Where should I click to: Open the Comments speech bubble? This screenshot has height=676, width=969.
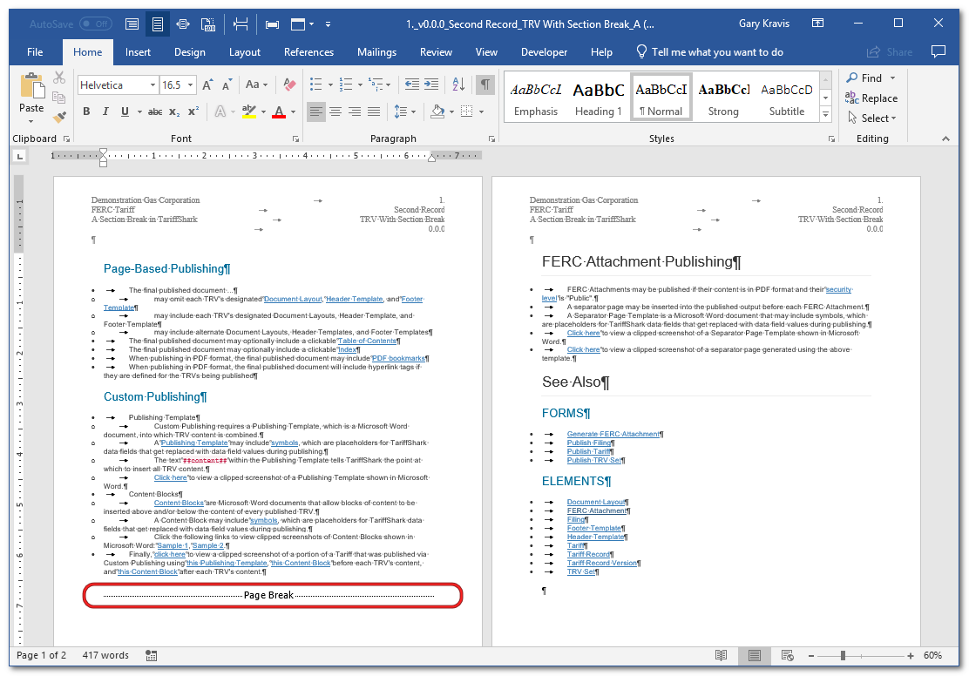coord(939,52)
